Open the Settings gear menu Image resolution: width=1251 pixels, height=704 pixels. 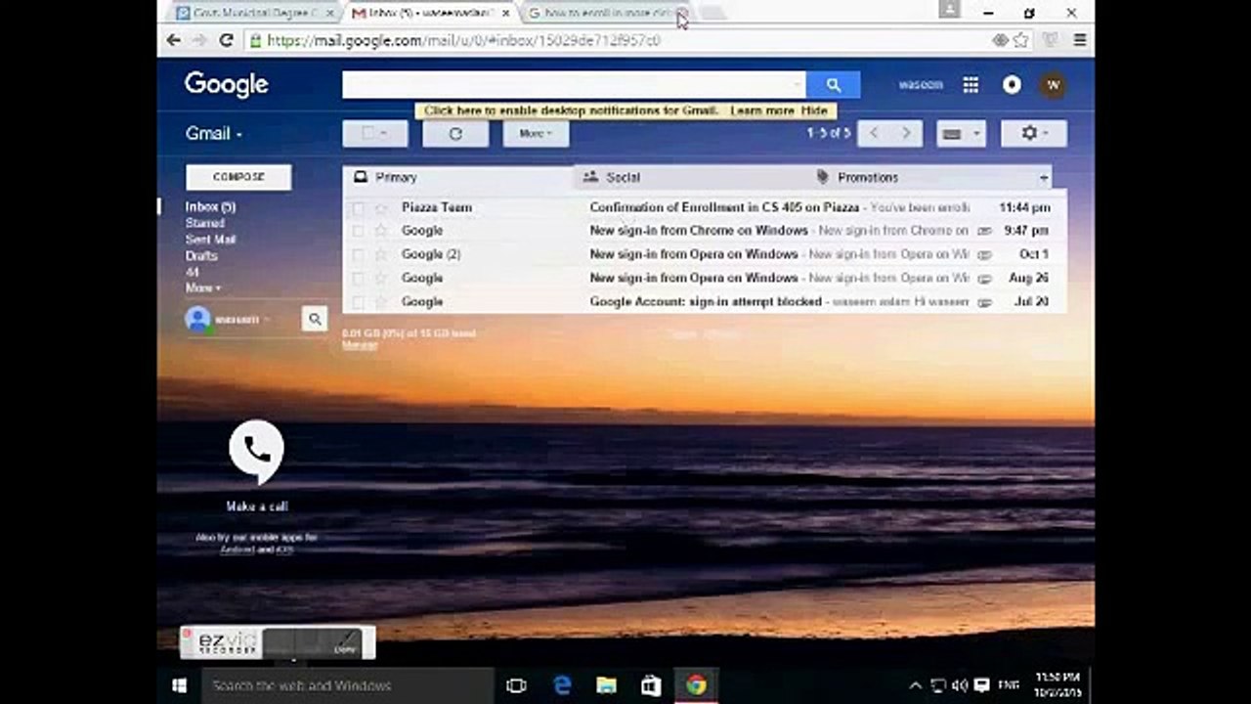(x=1034, y=134)
